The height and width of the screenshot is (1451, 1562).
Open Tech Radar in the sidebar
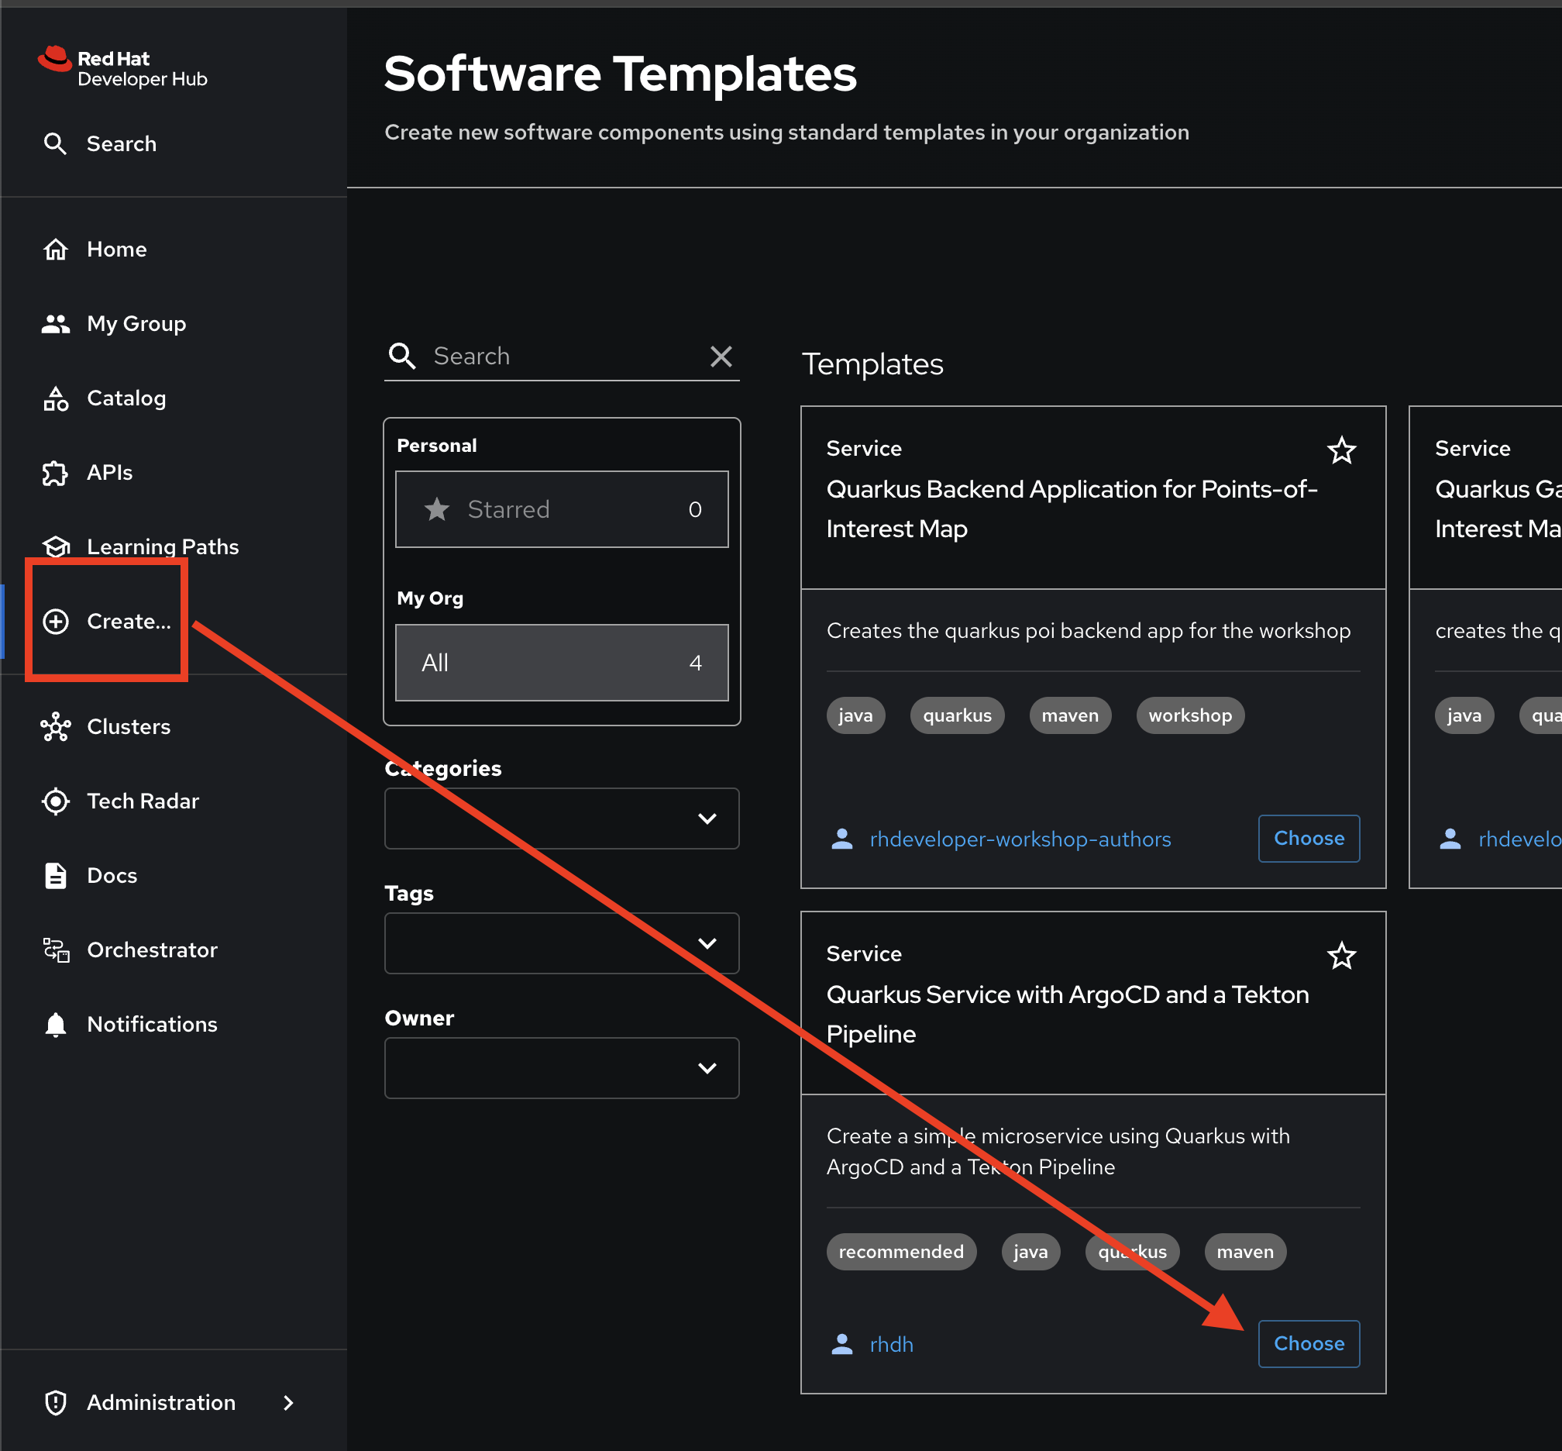[x=143, y=801]
